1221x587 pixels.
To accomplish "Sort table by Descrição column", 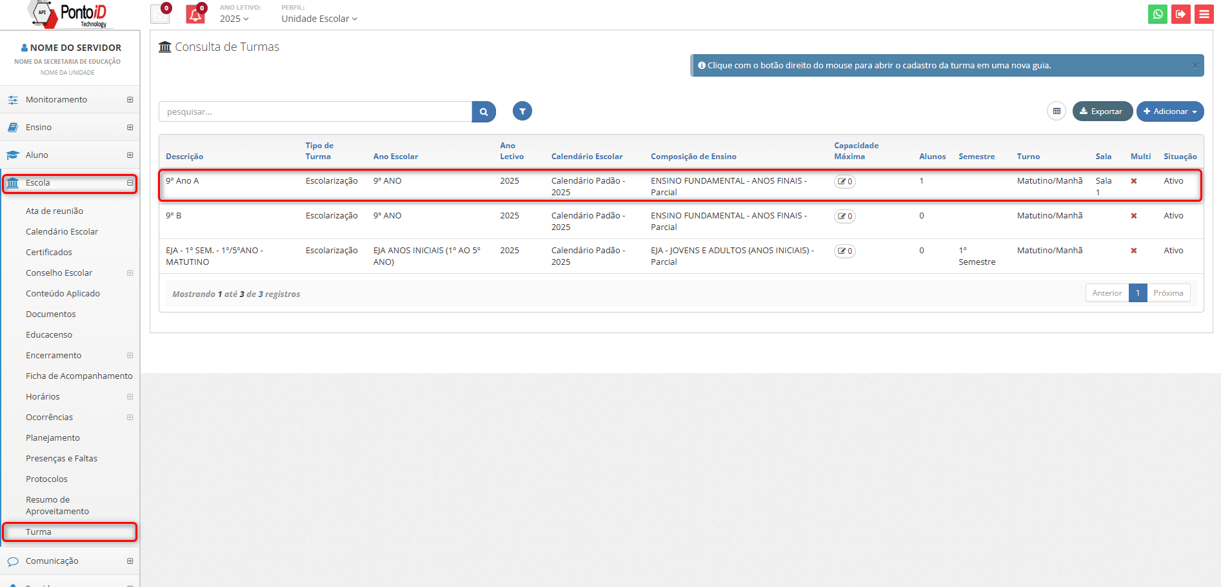I will pos(184,157).
